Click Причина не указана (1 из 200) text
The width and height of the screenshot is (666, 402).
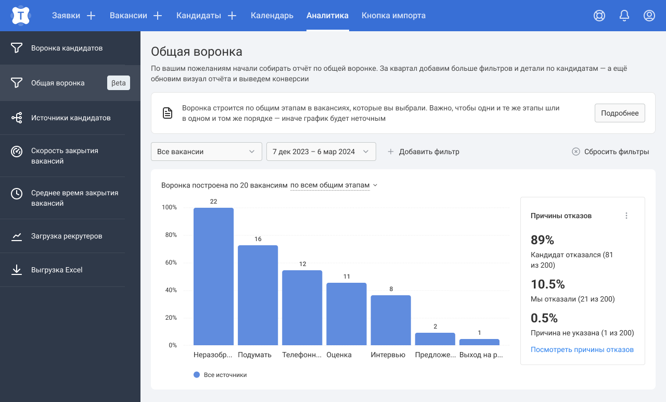point(582,333)
